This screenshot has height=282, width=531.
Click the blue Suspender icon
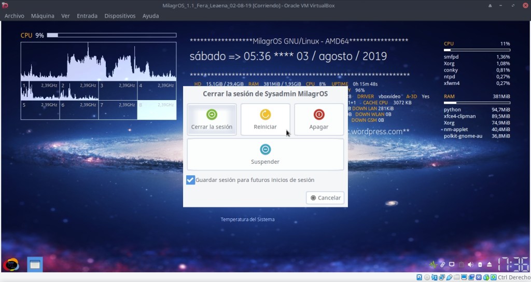(265, 149)
